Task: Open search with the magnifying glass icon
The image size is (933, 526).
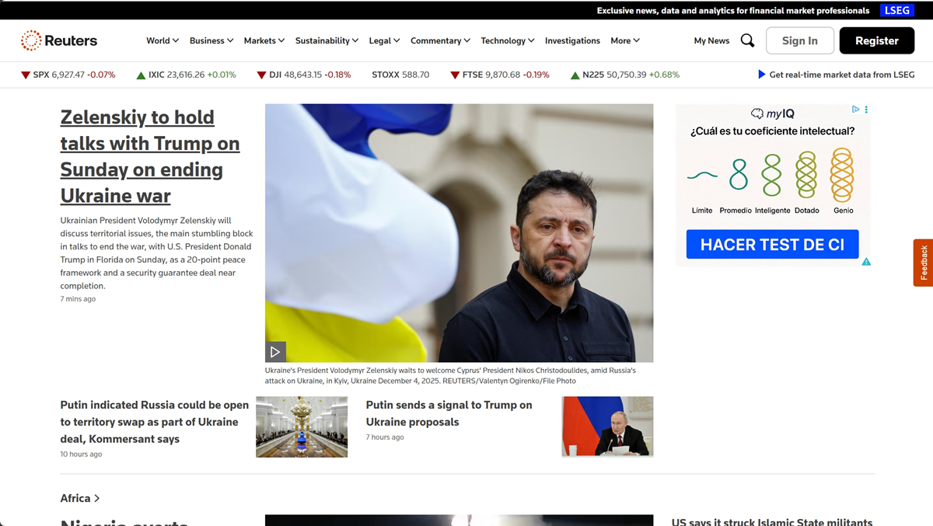Action: pyautogui.click(x=747, y=40)
